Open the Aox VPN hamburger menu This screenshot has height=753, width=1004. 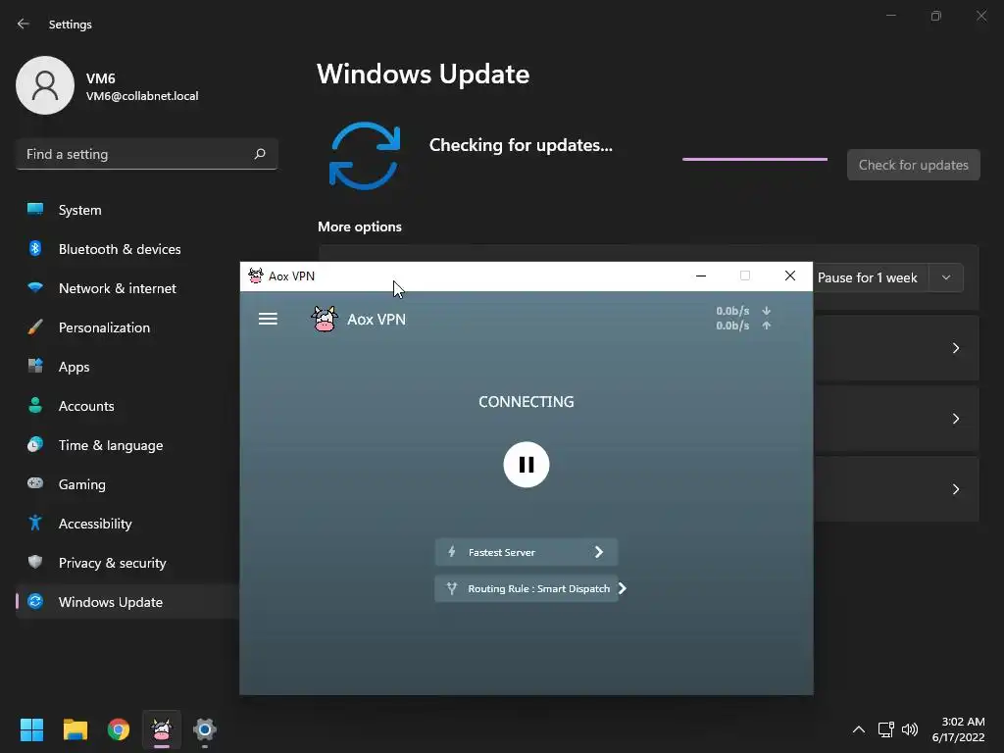268,319
